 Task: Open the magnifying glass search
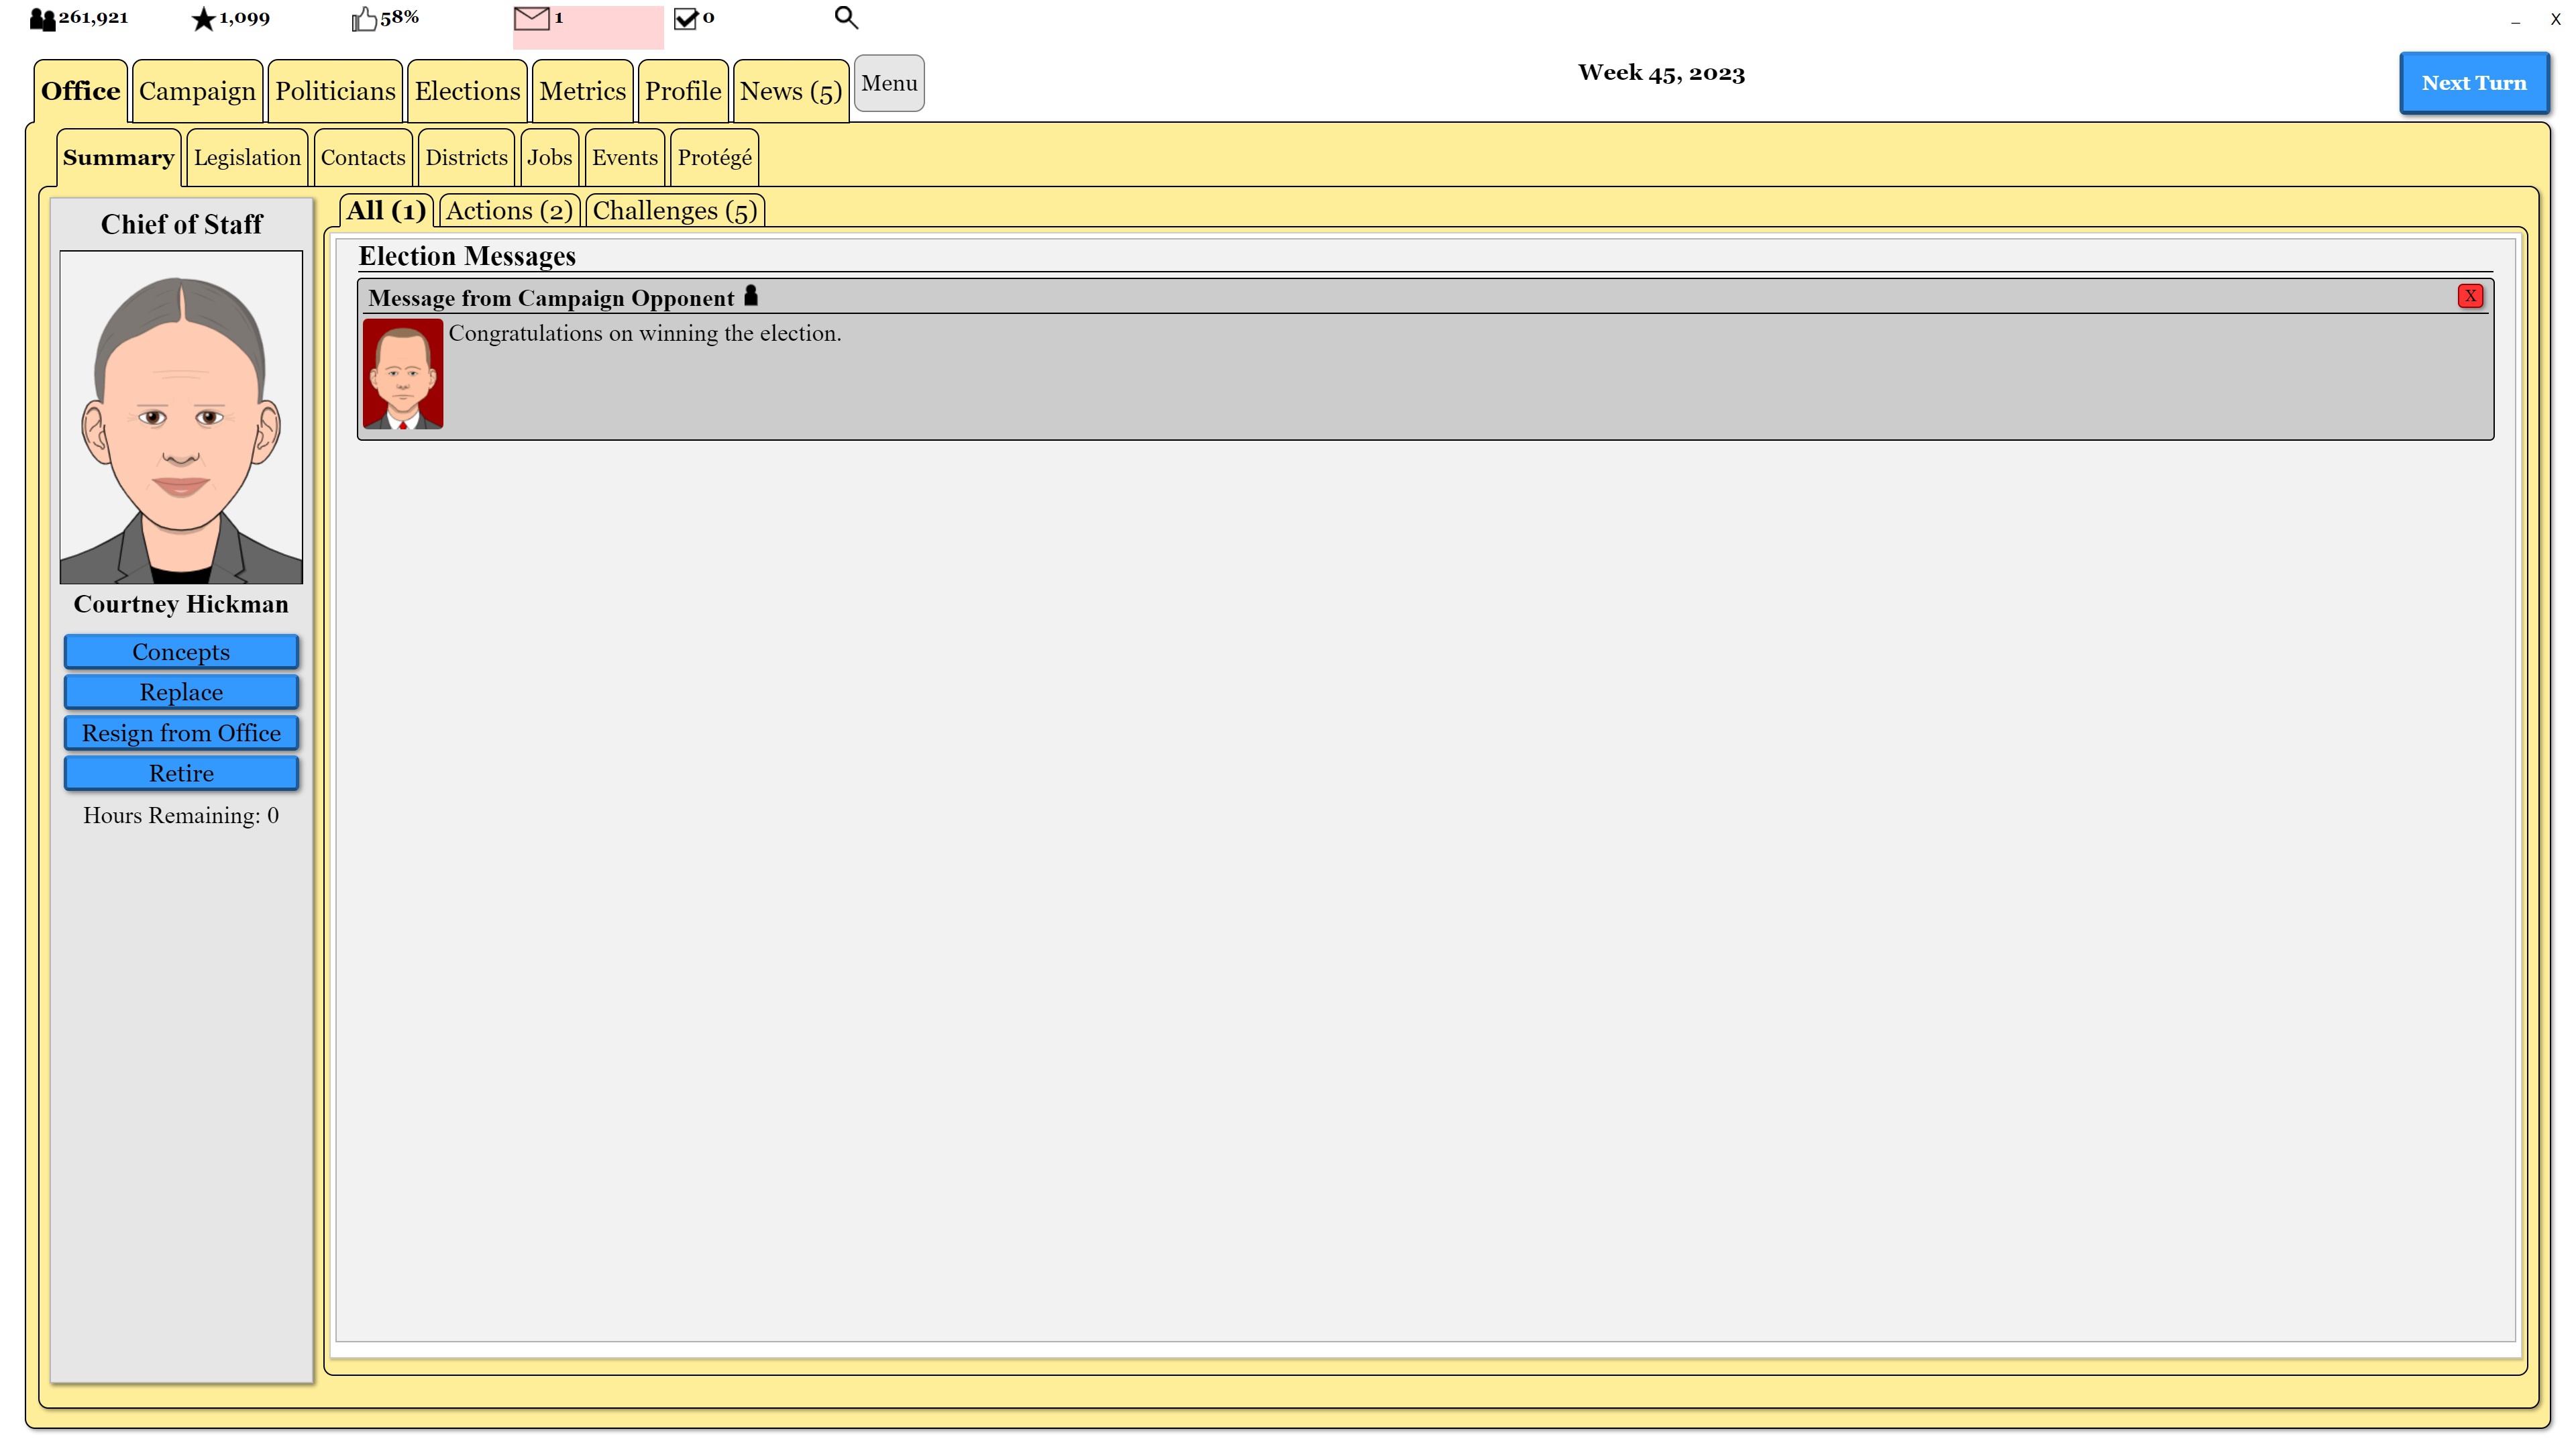(x=846, y=18)
